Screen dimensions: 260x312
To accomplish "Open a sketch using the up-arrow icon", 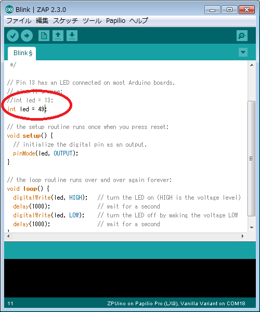I will pyautogui.click(x=58, y=36).
